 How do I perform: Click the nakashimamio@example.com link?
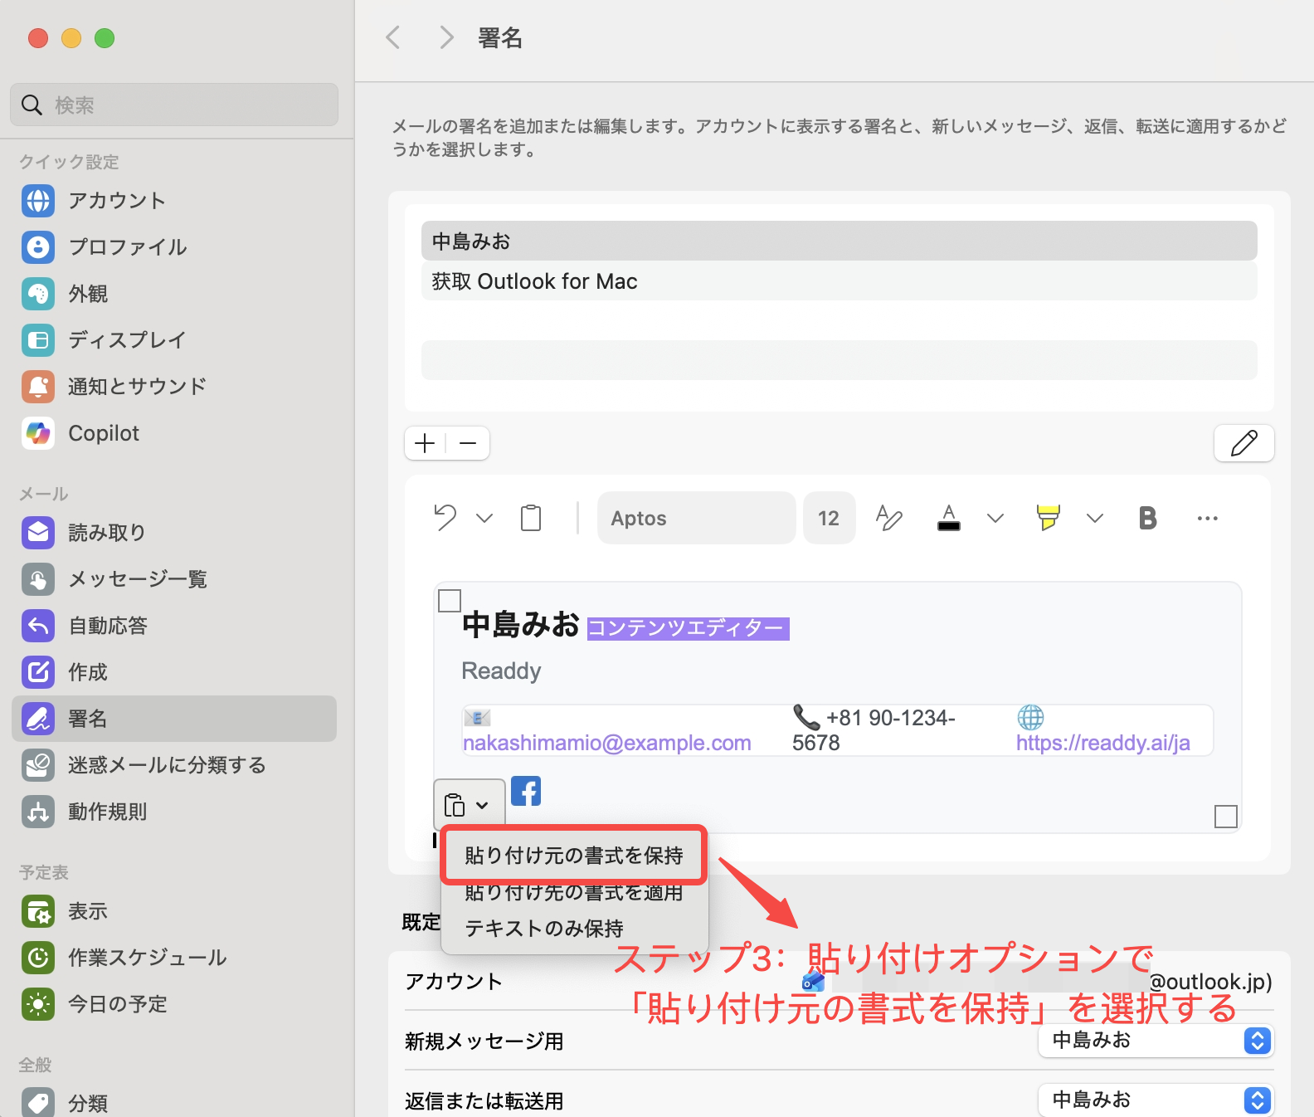pyautogui.click(x=607, y=743)
